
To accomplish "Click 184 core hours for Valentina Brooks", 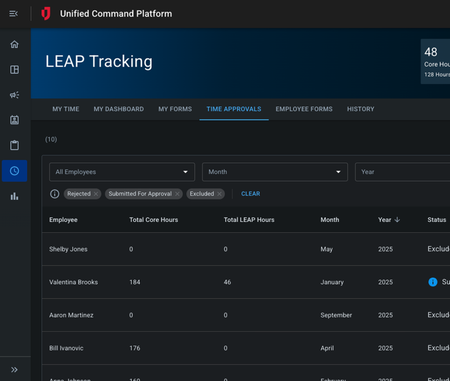I will coord(134,282).
